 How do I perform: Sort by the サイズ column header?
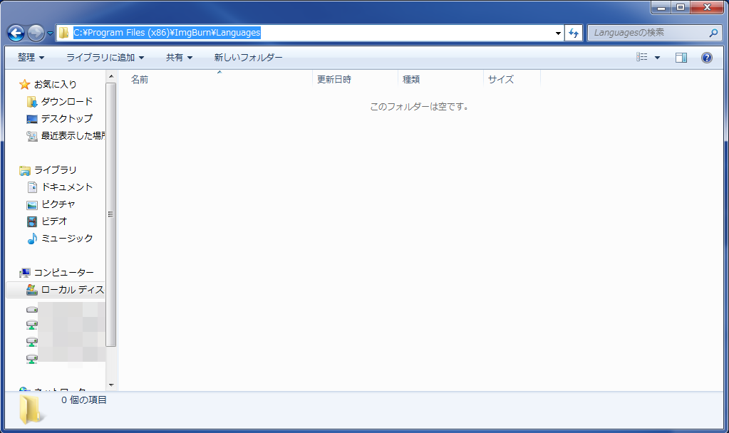coord(512,79)
